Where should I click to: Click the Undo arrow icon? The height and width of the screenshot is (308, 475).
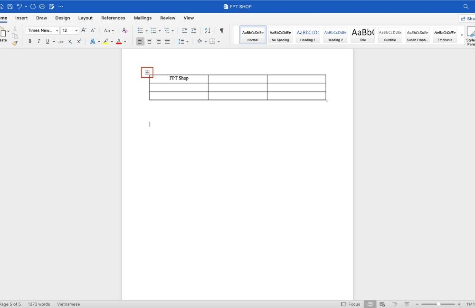coord(19,6)
